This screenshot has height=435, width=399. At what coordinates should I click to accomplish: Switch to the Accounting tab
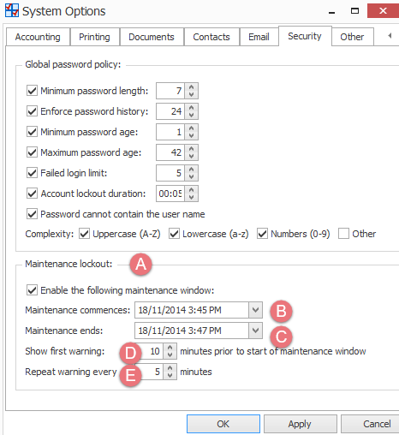coord(38,37)
